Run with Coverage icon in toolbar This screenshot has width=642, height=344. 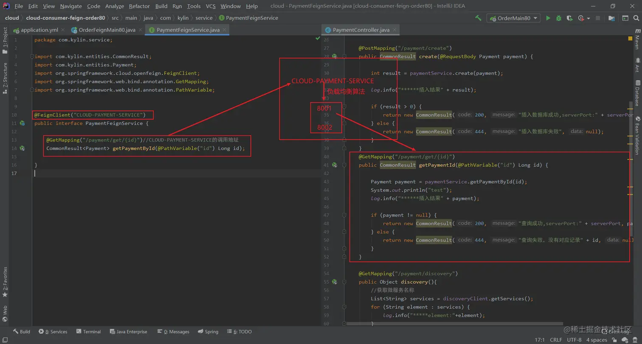(570, 18)
